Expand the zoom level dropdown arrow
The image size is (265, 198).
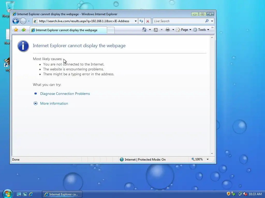[x=208, y=159]
